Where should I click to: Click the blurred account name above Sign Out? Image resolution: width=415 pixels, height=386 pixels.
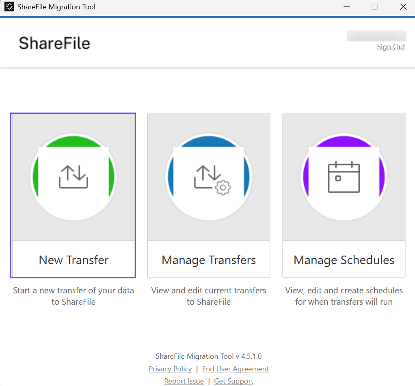376,36
